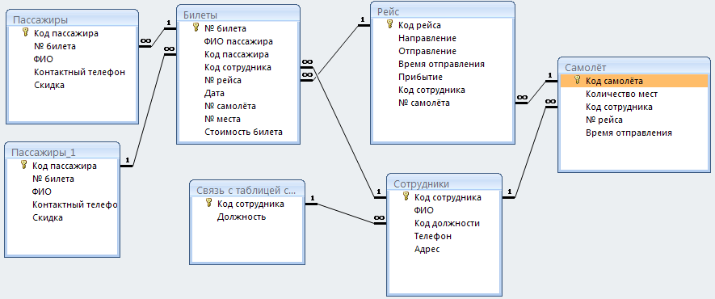This screenshot has height=299, width=715.
Task: Select Контактный телефон in Пассажиры table
Action: click(79, 72)
